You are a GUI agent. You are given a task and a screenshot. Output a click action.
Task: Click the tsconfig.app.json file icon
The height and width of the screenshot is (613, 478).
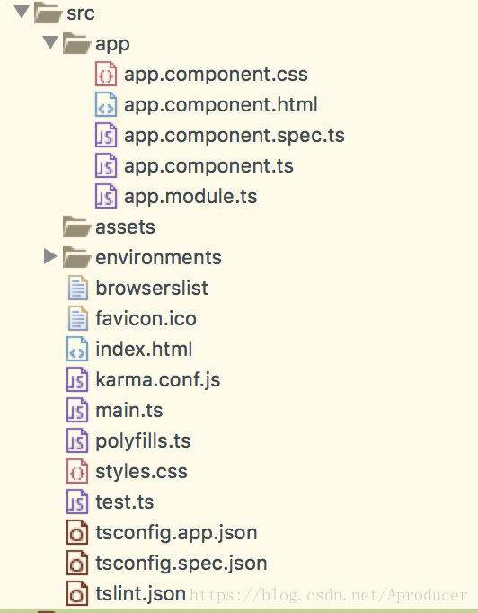click(77, 532)
